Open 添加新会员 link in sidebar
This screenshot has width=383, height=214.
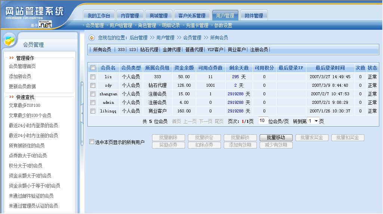point(20,76)
